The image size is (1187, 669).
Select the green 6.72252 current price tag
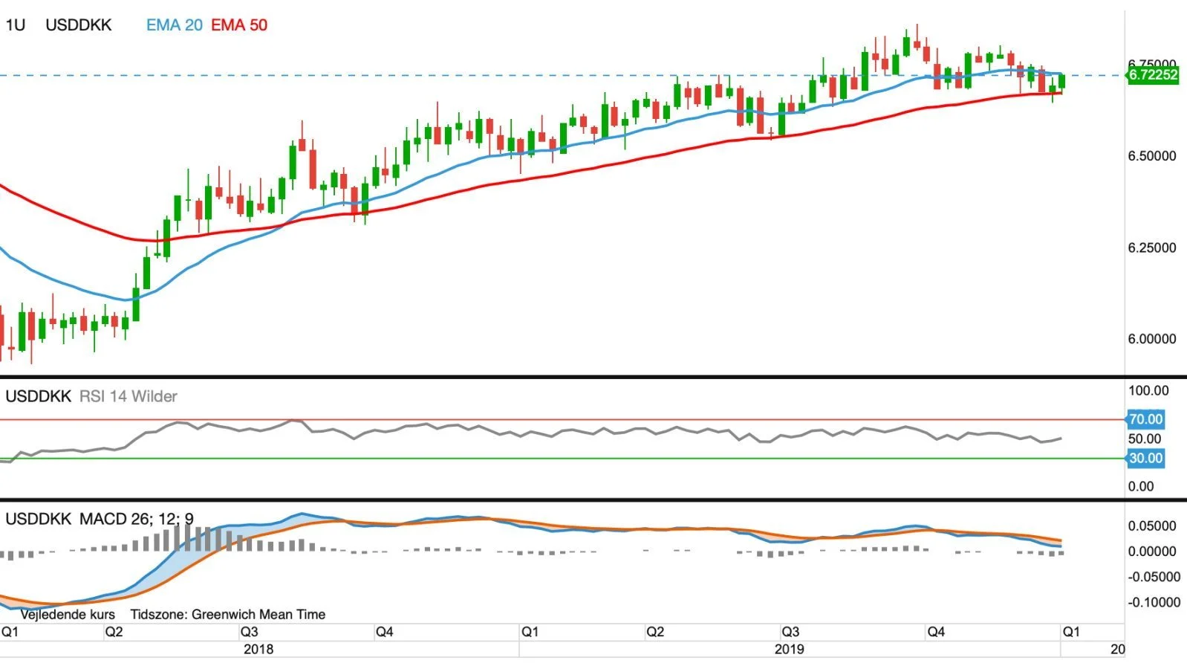1153,75
